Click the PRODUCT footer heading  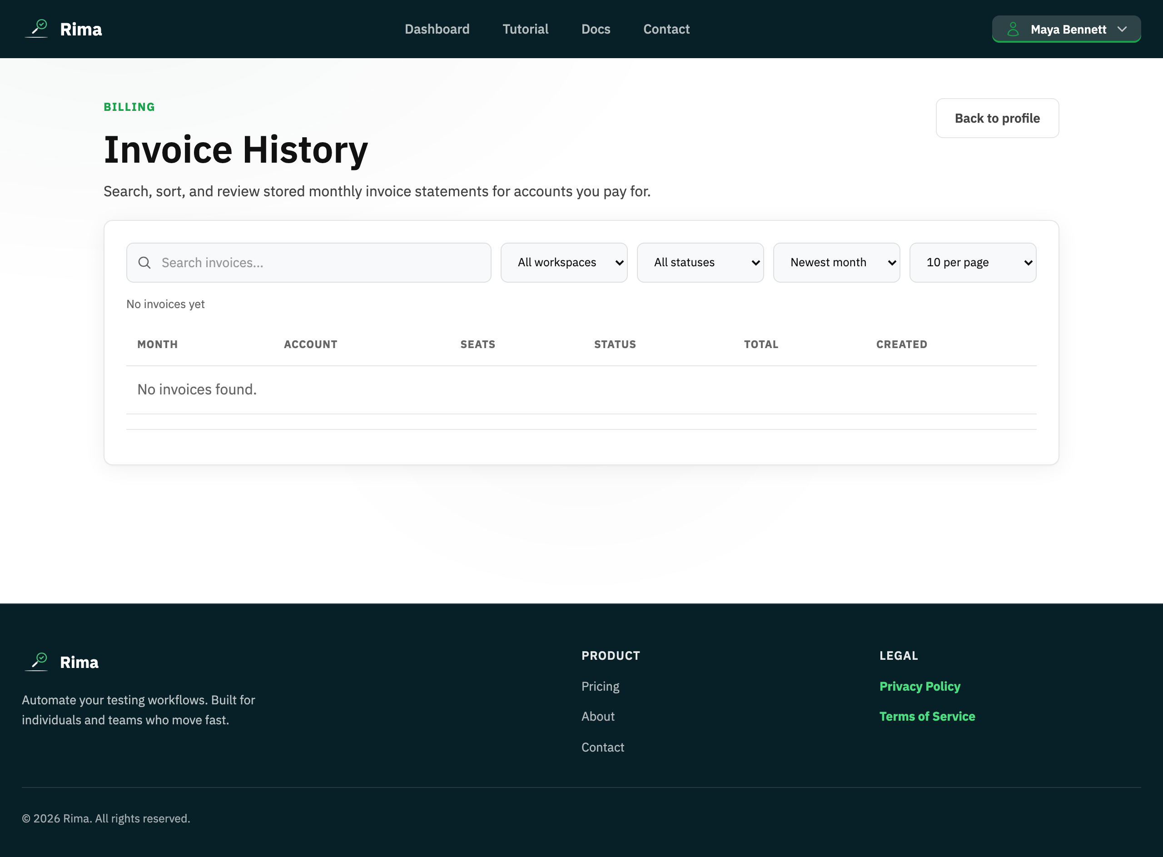[x=611, y=656]
